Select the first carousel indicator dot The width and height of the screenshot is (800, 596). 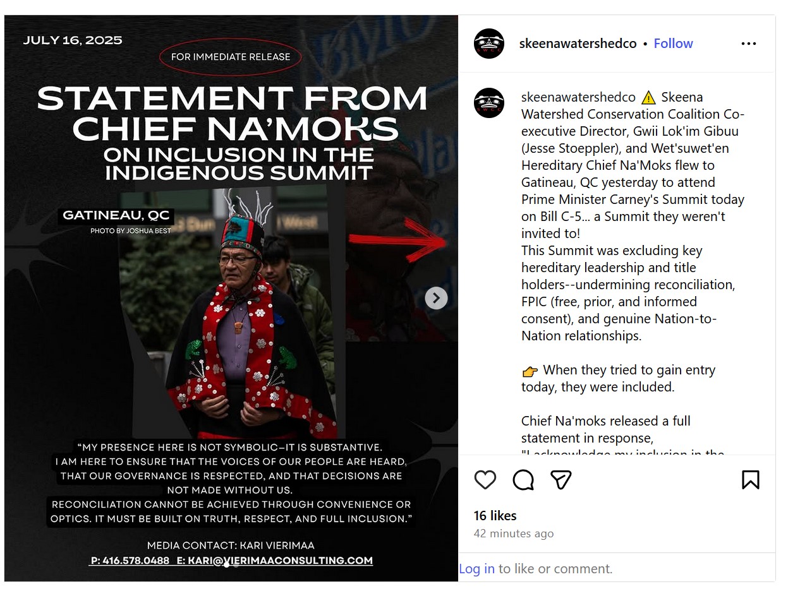[226, 565]
